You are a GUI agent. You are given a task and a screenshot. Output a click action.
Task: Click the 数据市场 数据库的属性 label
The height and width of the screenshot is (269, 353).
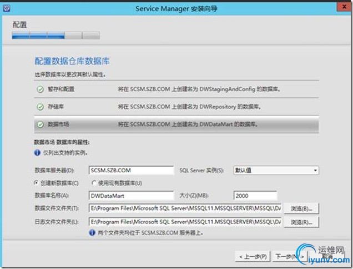(62, 142)
